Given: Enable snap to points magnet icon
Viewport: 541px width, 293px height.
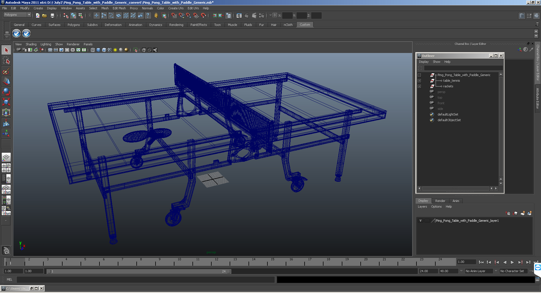Looking at the screenshot, I should [x=189, y=15].
